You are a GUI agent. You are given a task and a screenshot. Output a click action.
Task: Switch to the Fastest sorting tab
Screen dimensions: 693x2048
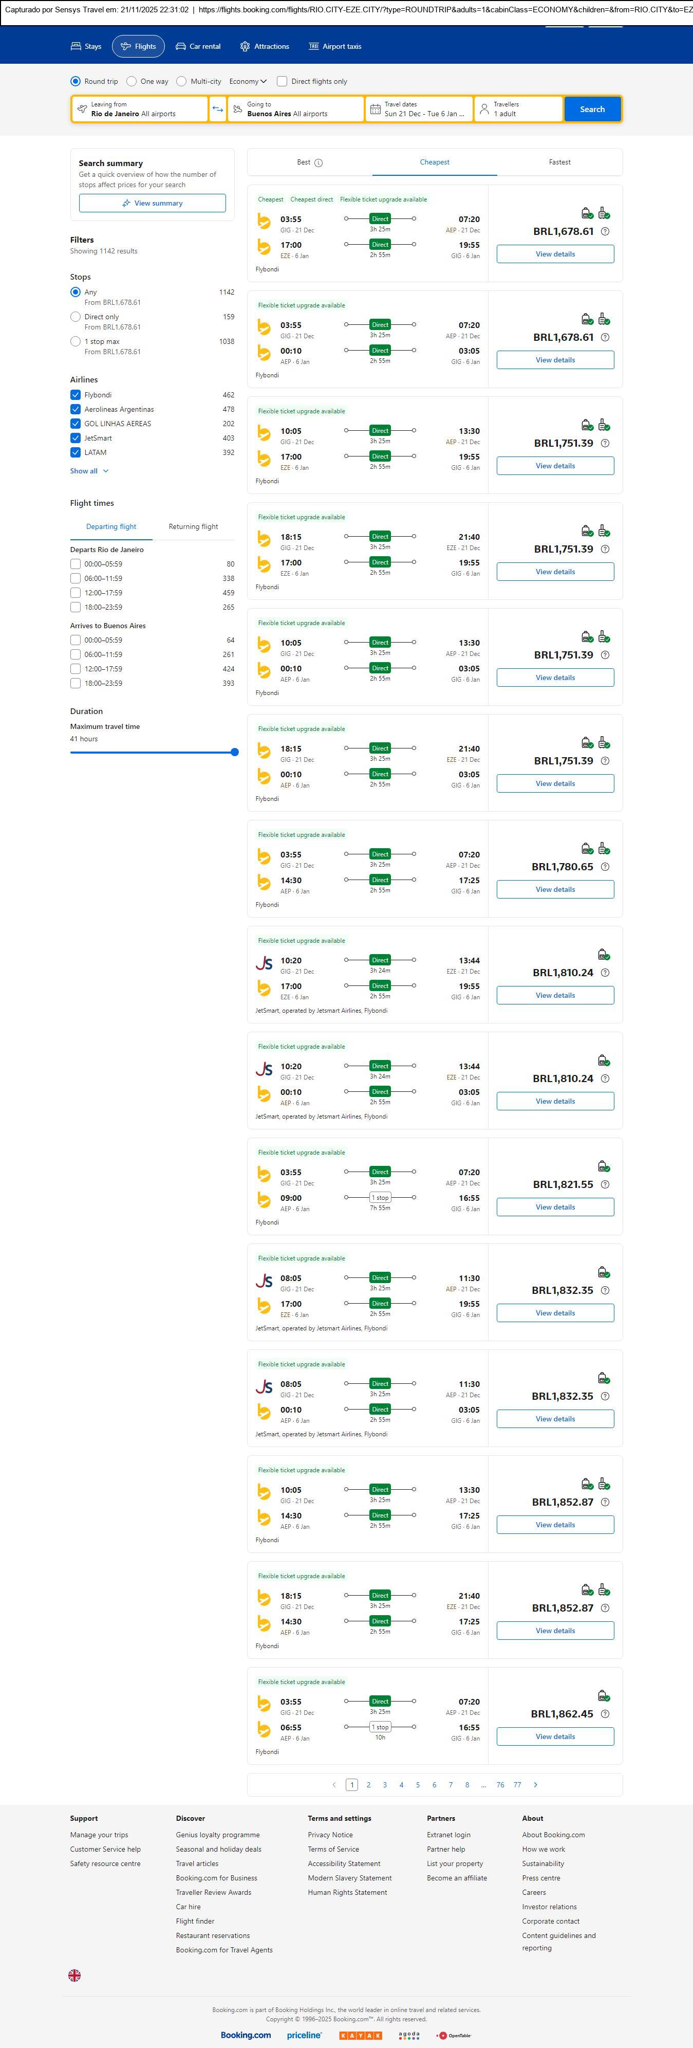tap(559, 162)
